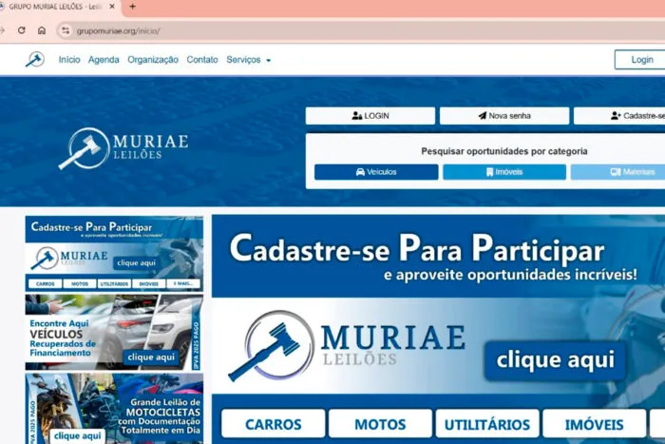Viewport: 665px width, 444px height.
Task: Click the LOGIN button with user icon
Action: point(370,115)
